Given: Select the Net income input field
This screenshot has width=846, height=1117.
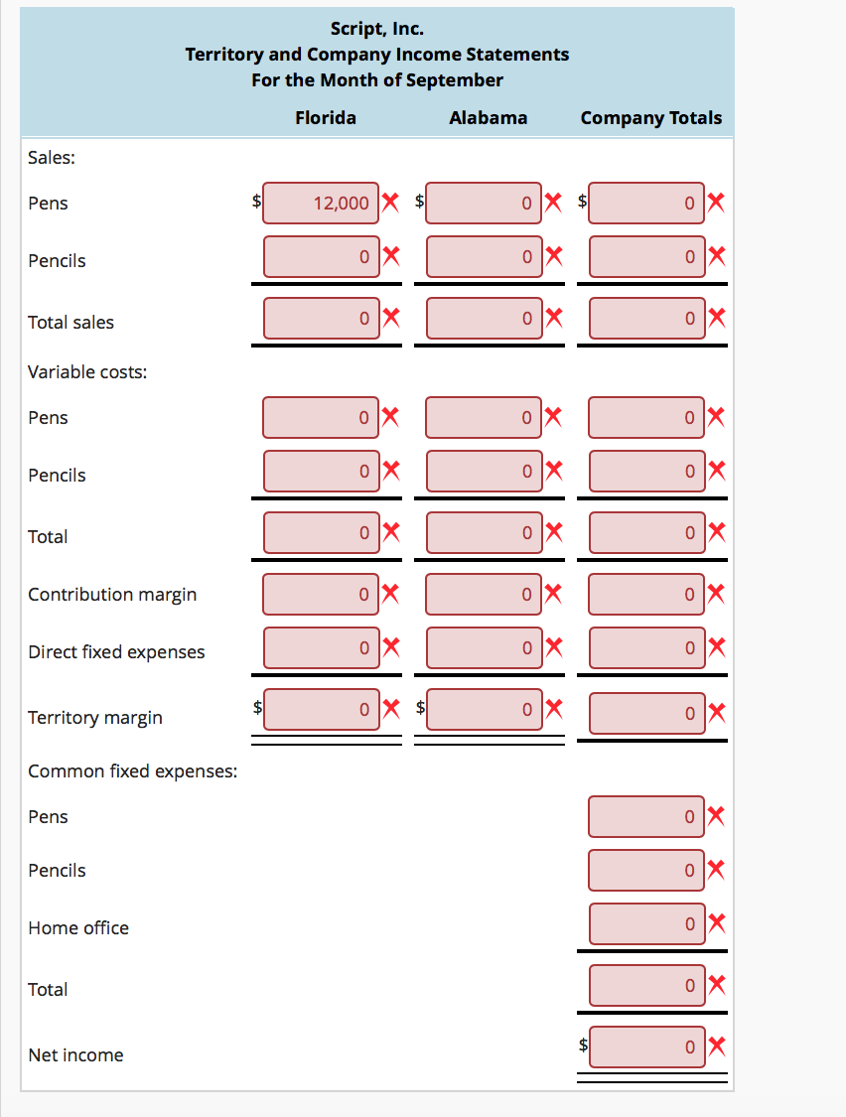Looking at the screenshot, I should pos(645,1047).
